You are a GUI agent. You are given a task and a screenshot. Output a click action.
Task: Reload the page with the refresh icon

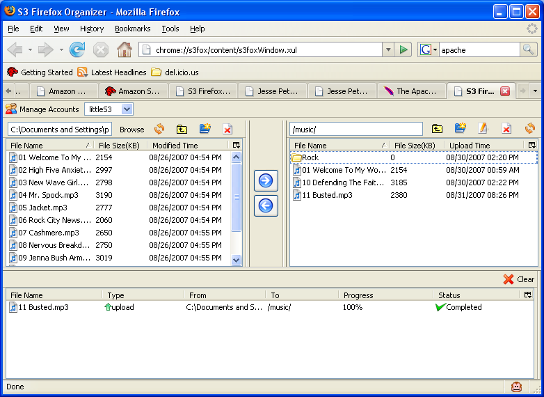[77, 49]
